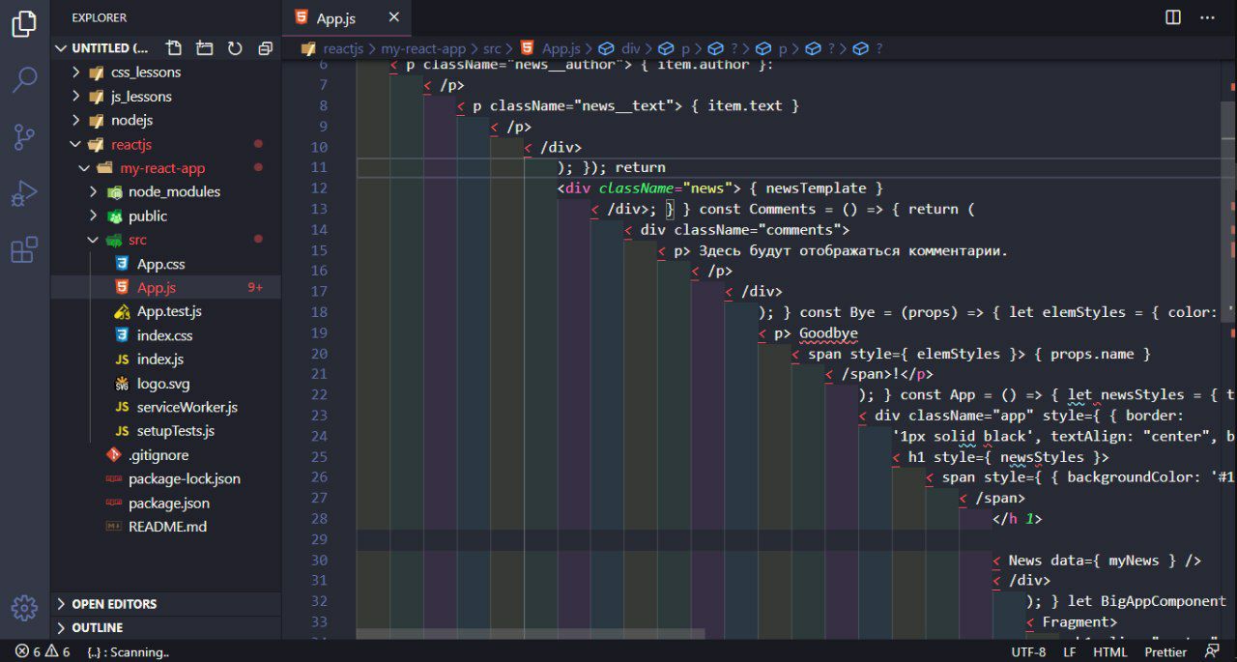Open the Extensions view

click(24, 249)
